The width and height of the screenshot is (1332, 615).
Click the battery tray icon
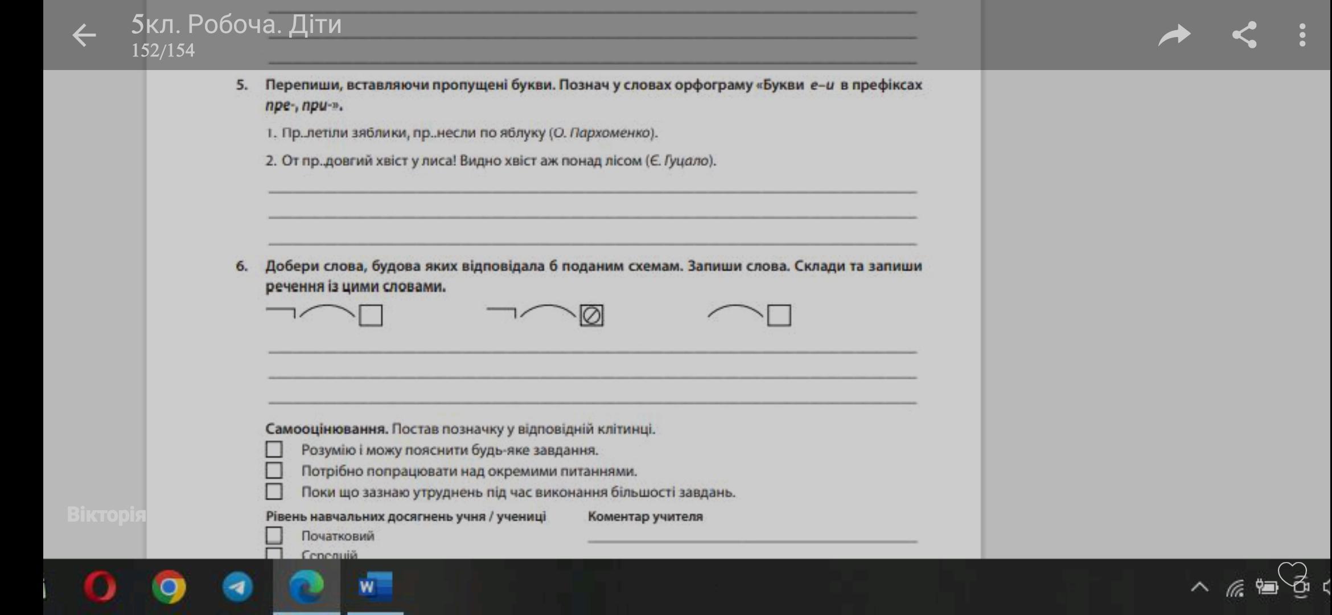click(x=1267, y=587)
